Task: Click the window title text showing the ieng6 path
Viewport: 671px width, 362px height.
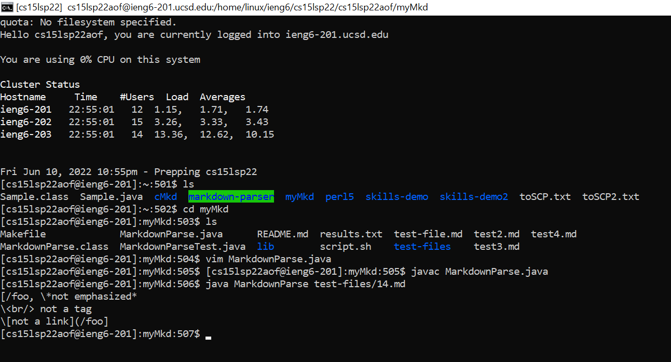Action: coord(247,8)
